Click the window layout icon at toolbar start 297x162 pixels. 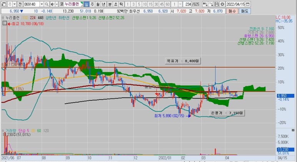pyautogui.click(x=4, y=4)
